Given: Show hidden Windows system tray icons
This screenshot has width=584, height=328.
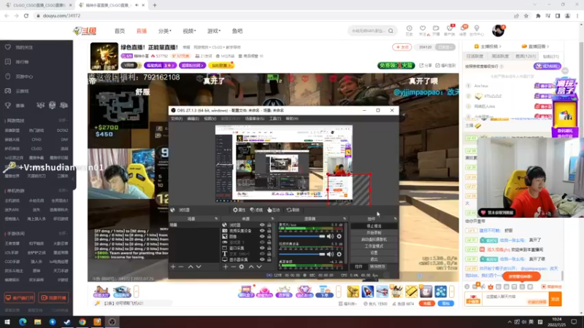Looking at the screenshot, I should [509, 322].
